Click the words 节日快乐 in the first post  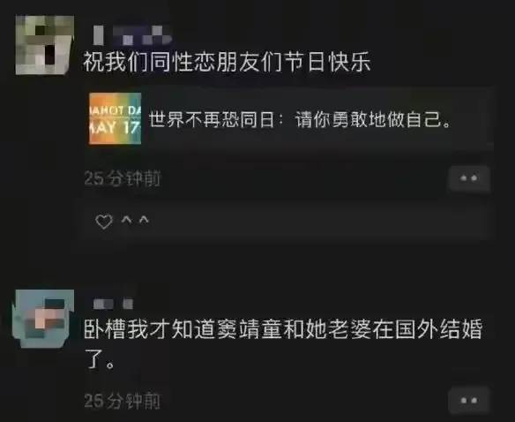tap(327, 62)
